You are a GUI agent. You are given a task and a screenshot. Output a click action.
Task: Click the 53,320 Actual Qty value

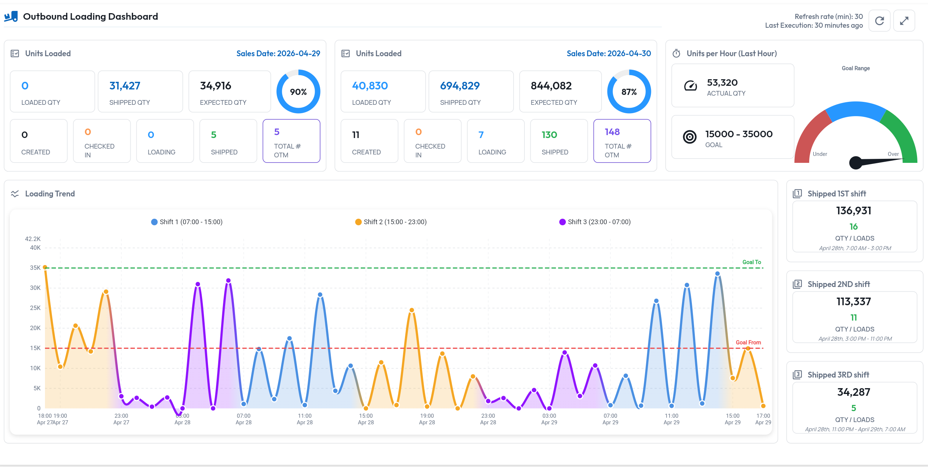722,83
